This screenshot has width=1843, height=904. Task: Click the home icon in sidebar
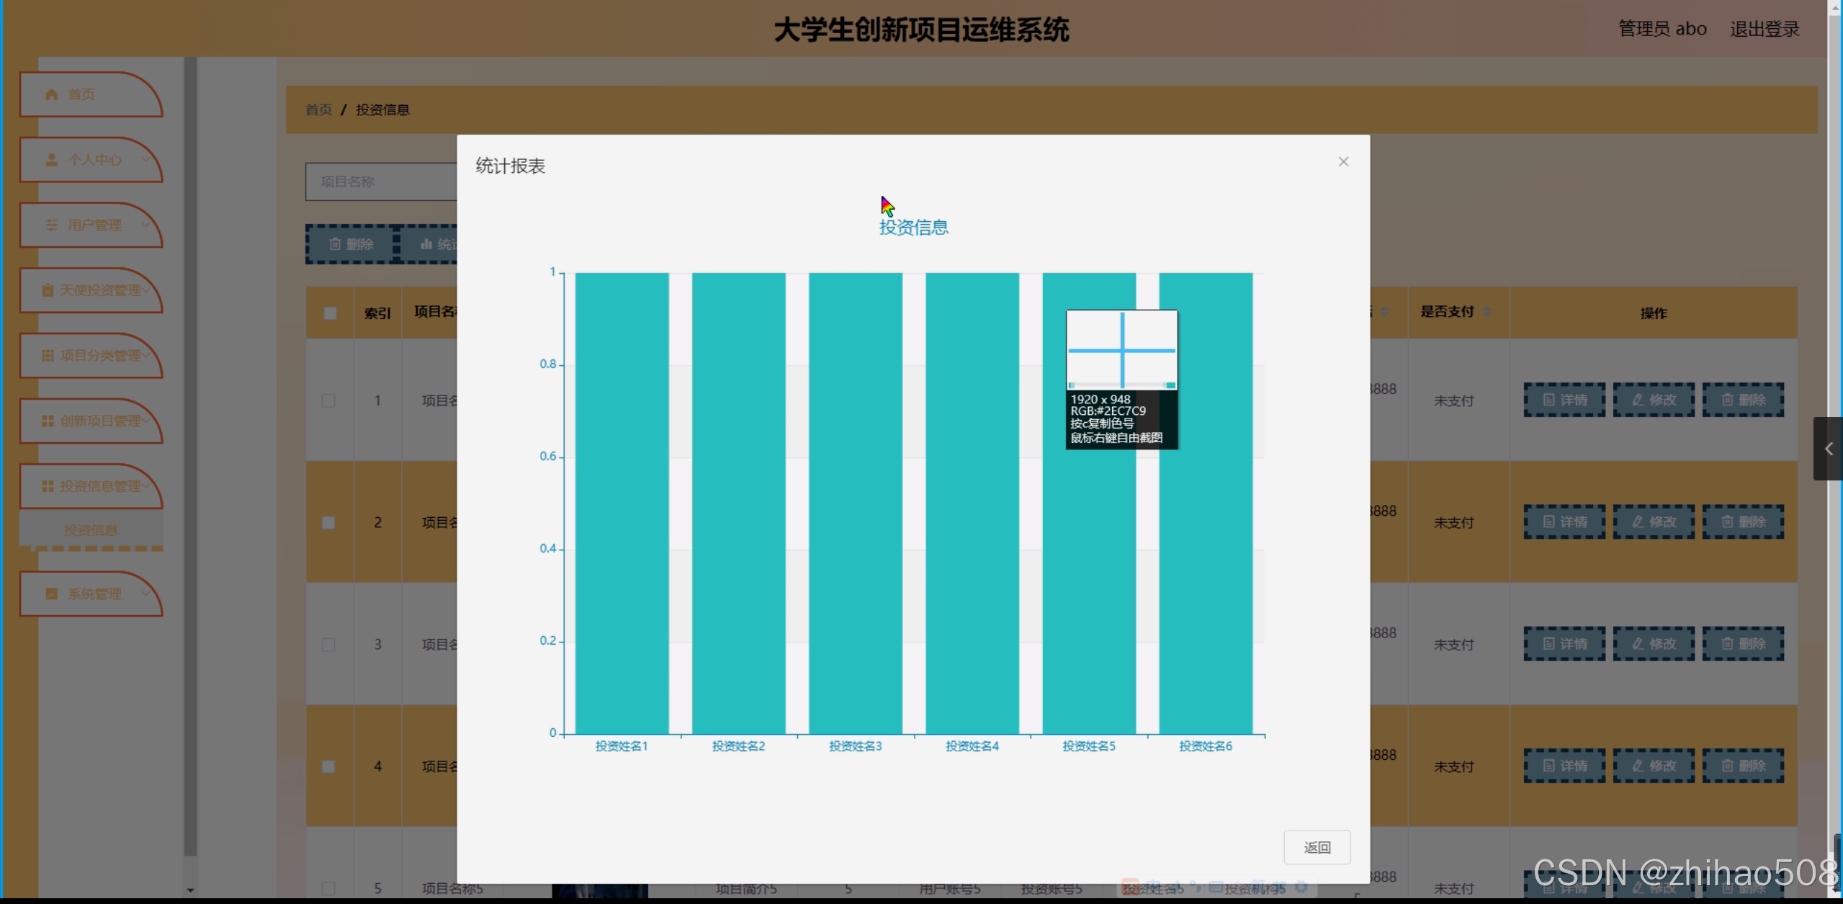point(51,94)
